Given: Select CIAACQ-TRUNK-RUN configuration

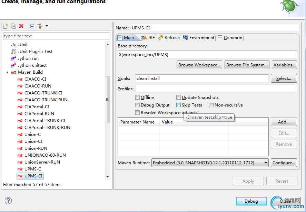Looking at the screenshot, I should 42,100.
